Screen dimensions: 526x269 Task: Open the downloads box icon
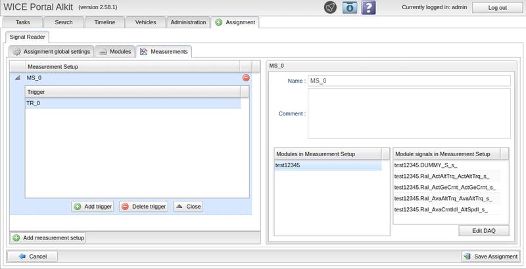(x=350, y=8)
